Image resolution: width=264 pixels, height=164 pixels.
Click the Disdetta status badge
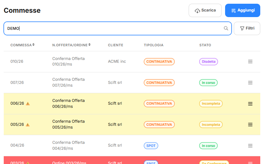tap(208, 61)
